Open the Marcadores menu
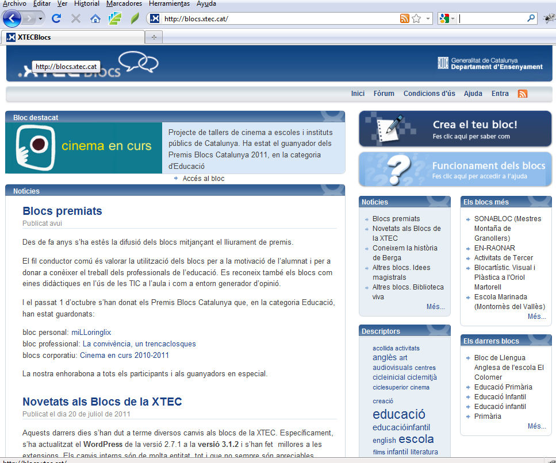 (124, 3)
